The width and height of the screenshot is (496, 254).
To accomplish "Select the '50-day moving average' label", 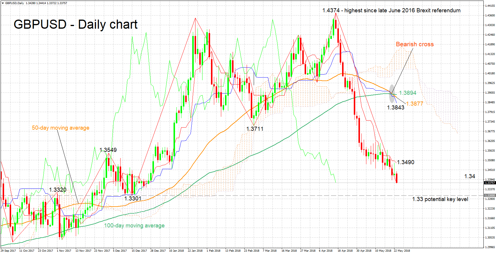I will (x=61, y=128).
